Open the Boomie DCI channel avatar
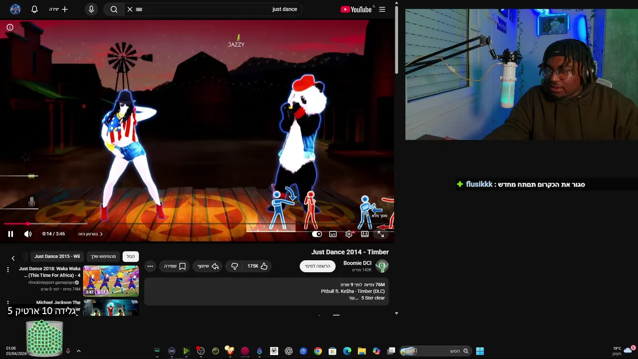Screen dimensions: 638x359 coord(382,266)
